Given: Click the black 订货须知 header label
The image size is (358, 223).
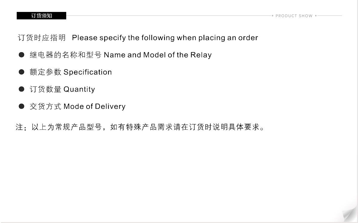Looking at the screenshot, I should (x=41, y=16).
